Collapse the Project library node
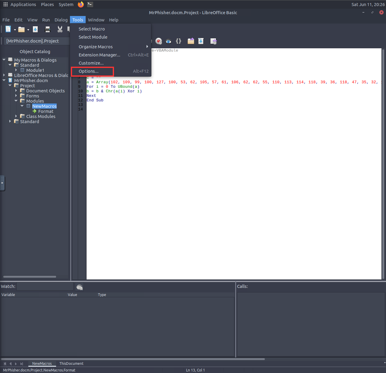The width and height of the screenshot is (386, 373). (x=10, y=85)
